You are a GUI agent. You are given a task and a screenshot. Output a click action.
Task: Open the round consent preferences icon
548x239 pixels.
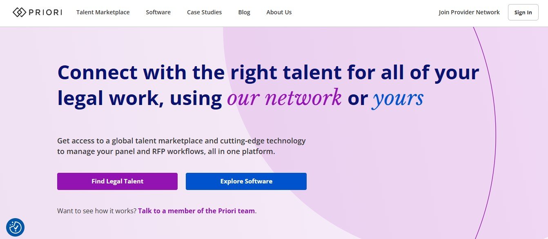click(x=16, y=227)
